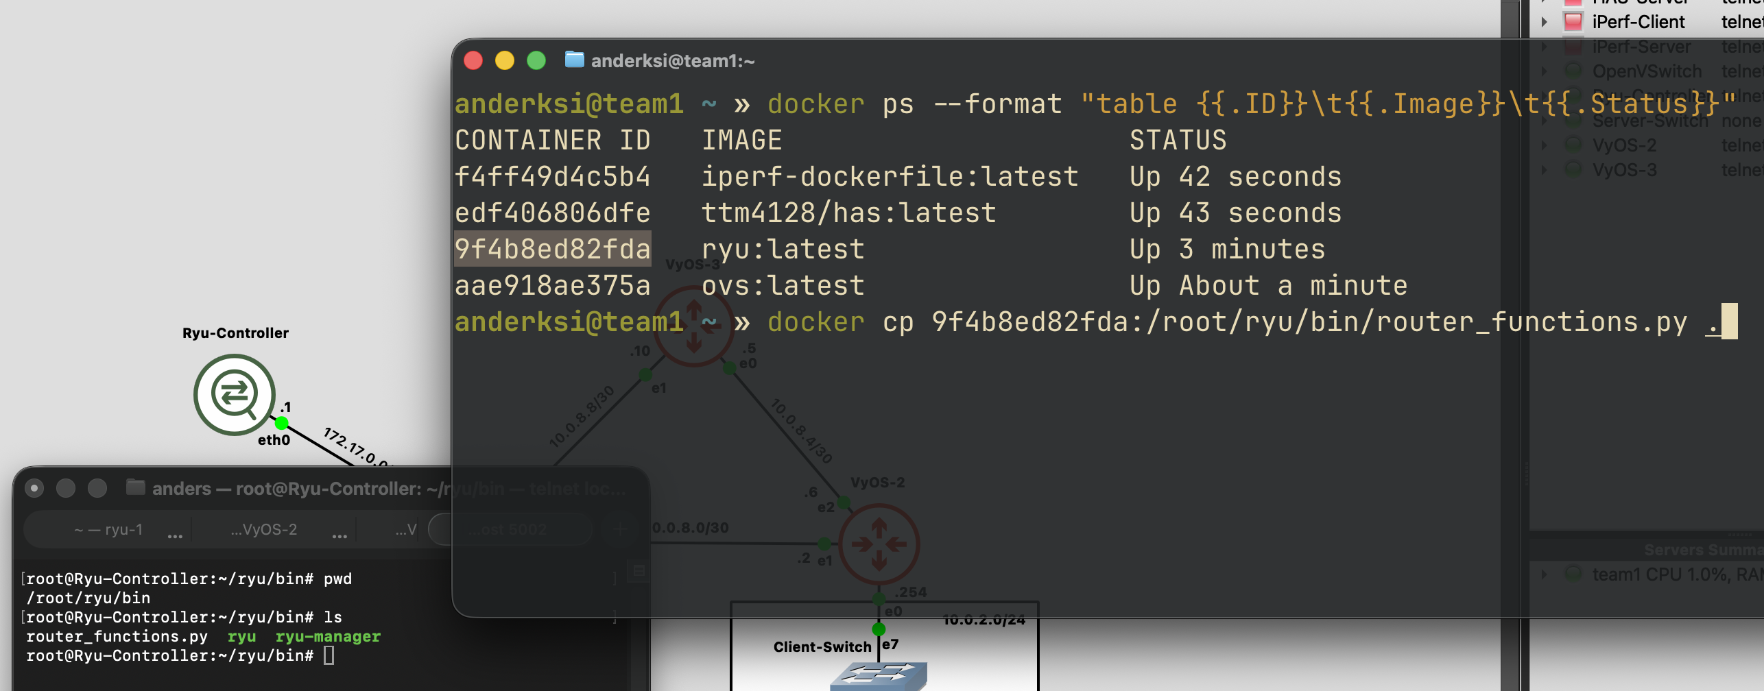Select the team1 CPU row in Servers Summary

[x=1678, y=574]
